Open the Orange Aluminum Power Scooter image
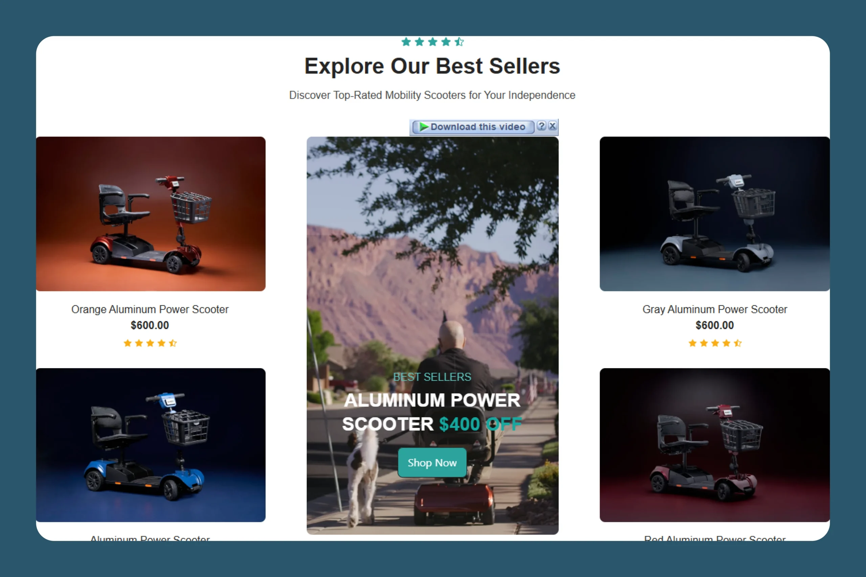This screenshot has width=866, height=577. point(151,214)
